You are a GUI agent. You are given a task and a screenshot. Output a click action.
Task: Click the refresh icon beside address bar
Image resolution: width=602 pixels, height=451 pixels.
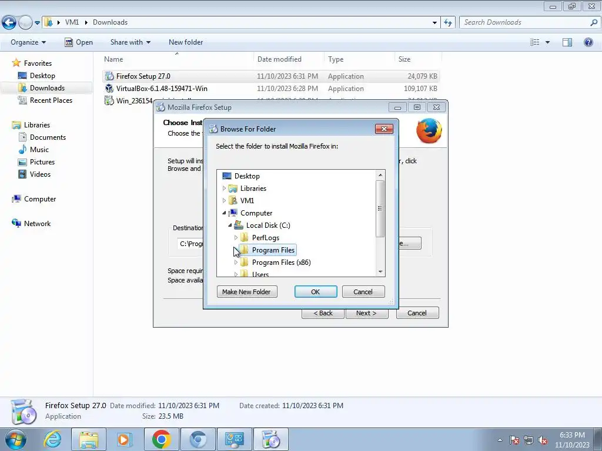[x=447, y=23]
